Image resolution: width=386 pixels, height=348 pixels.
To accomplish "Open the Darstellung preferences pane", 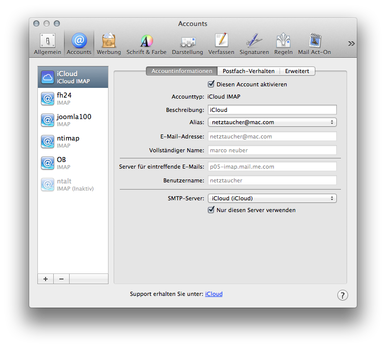I will click(187, 44).
